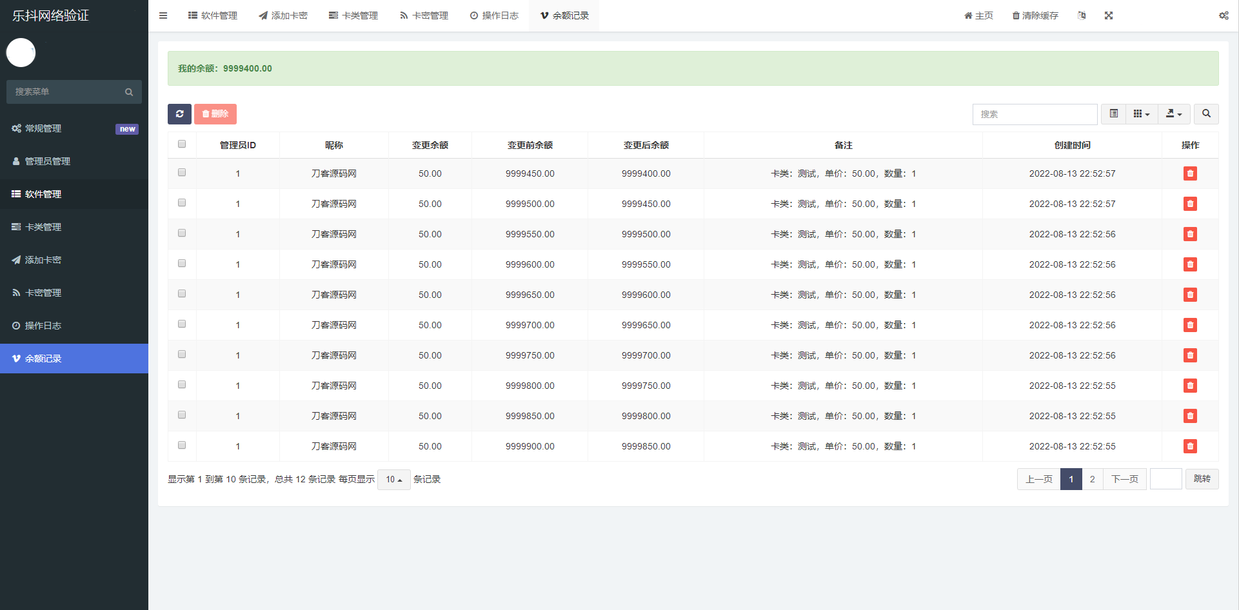
Task: Switch to the 操作日志 tab
Action: tap(494, 15)
